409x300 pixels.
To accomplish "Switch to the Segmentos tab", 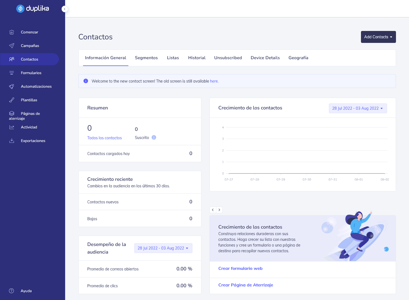I will pyautogui.click(x=146, y=58).
